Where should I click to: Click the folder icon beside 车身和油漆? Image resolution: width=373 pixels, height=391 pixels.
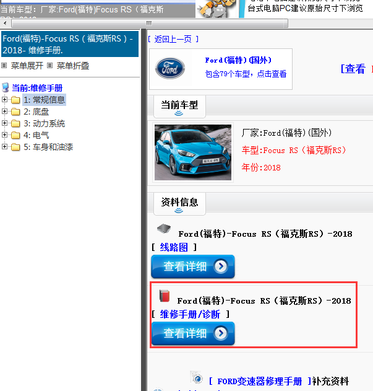(15, 147)
